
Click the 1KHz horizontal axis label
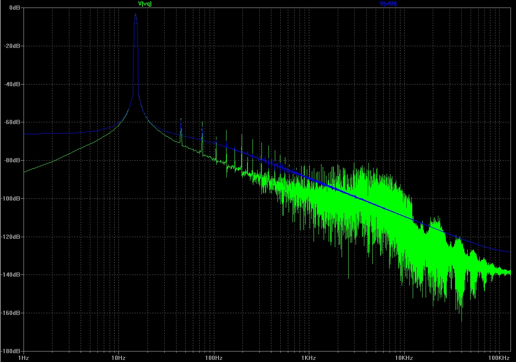pyautogui.click(x=309, y=358)
